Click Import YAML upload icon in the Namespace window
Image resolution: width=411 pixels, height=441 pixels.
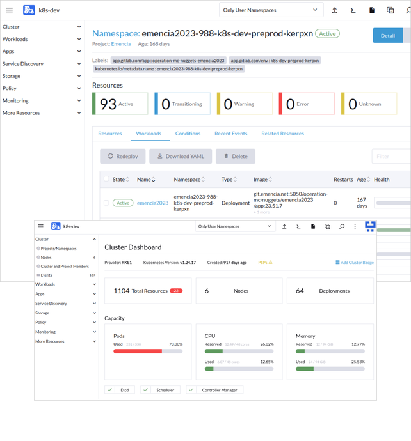pos(335,10)
